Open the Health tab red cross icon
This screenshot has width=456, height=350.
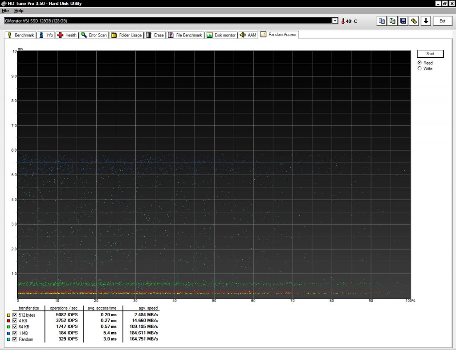point(67,35)
